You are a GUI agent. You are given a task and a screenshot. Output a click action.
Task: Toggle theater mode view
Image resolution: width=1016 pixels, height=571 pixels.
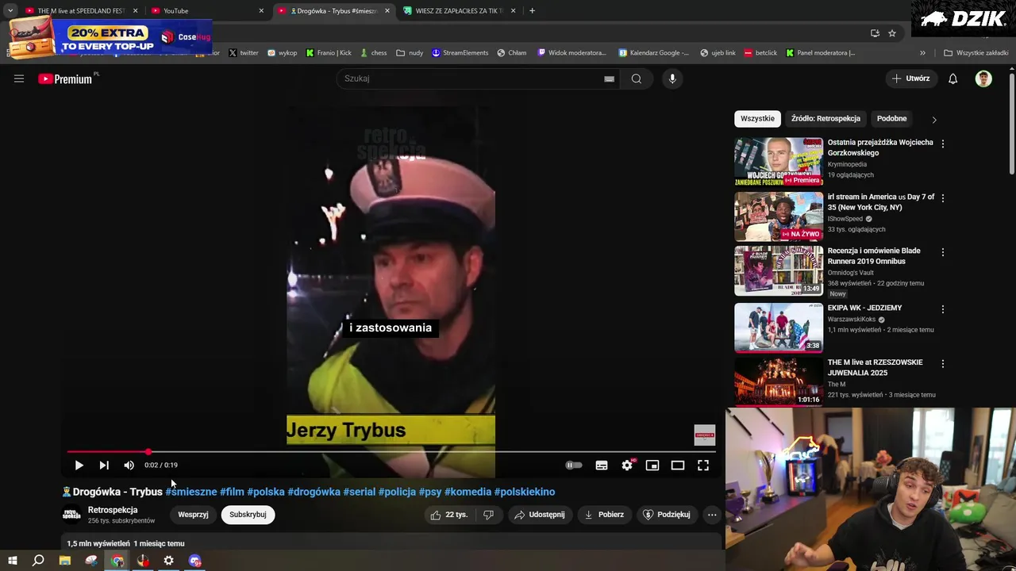click(x=678, y=466)
